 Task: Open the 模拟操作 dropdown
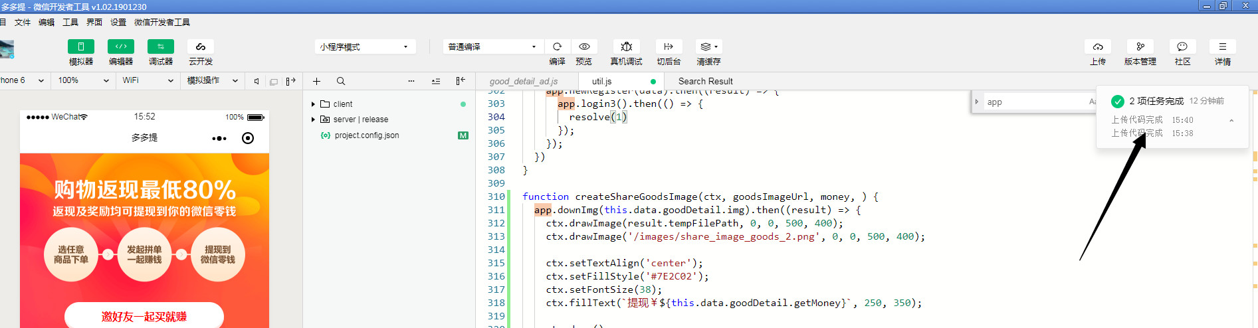(x=212, y=80)
